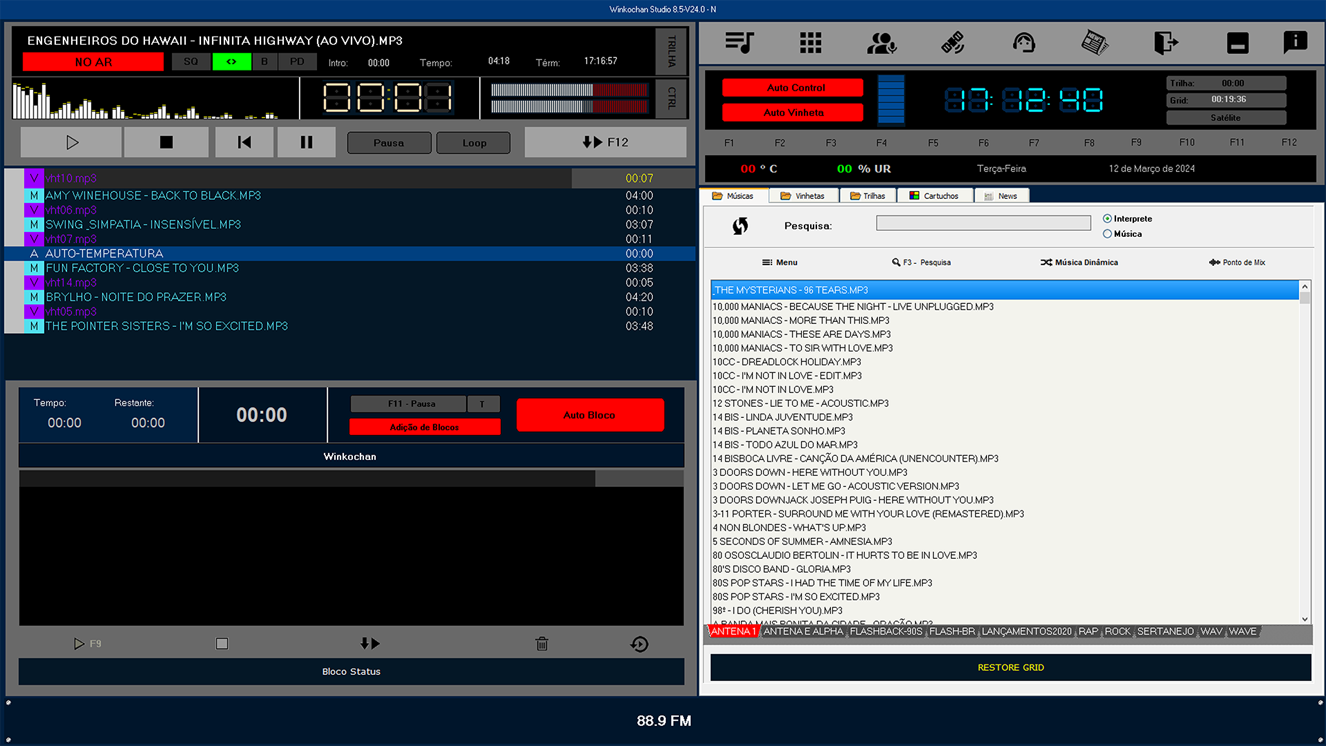Select the Interprete radio button

pyautogui.click(x=1107, y=219)
